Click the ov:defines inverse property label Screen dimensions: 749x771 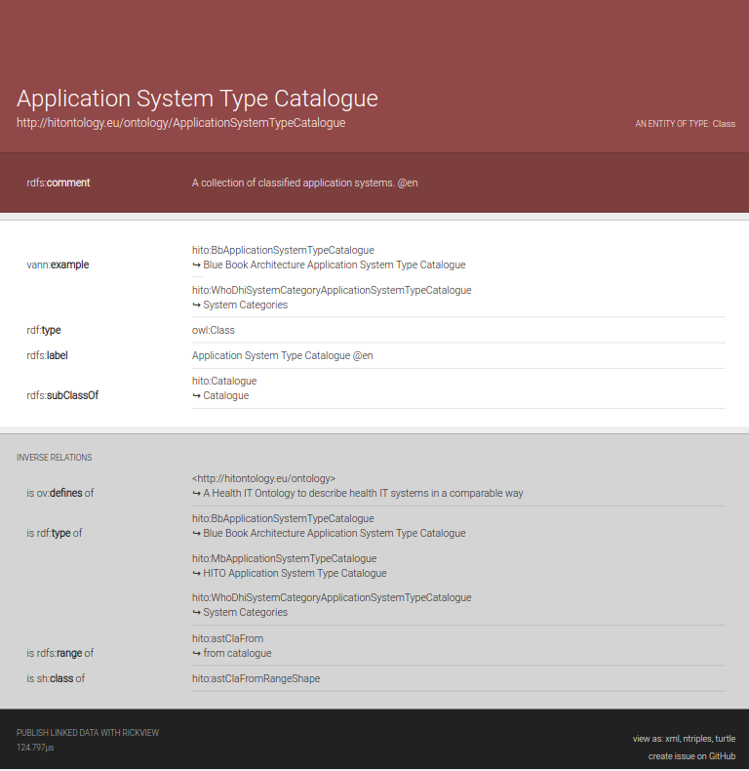tap(59, 493)
